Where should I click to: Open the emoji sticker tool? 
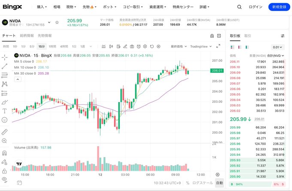(x=4, y=120)
